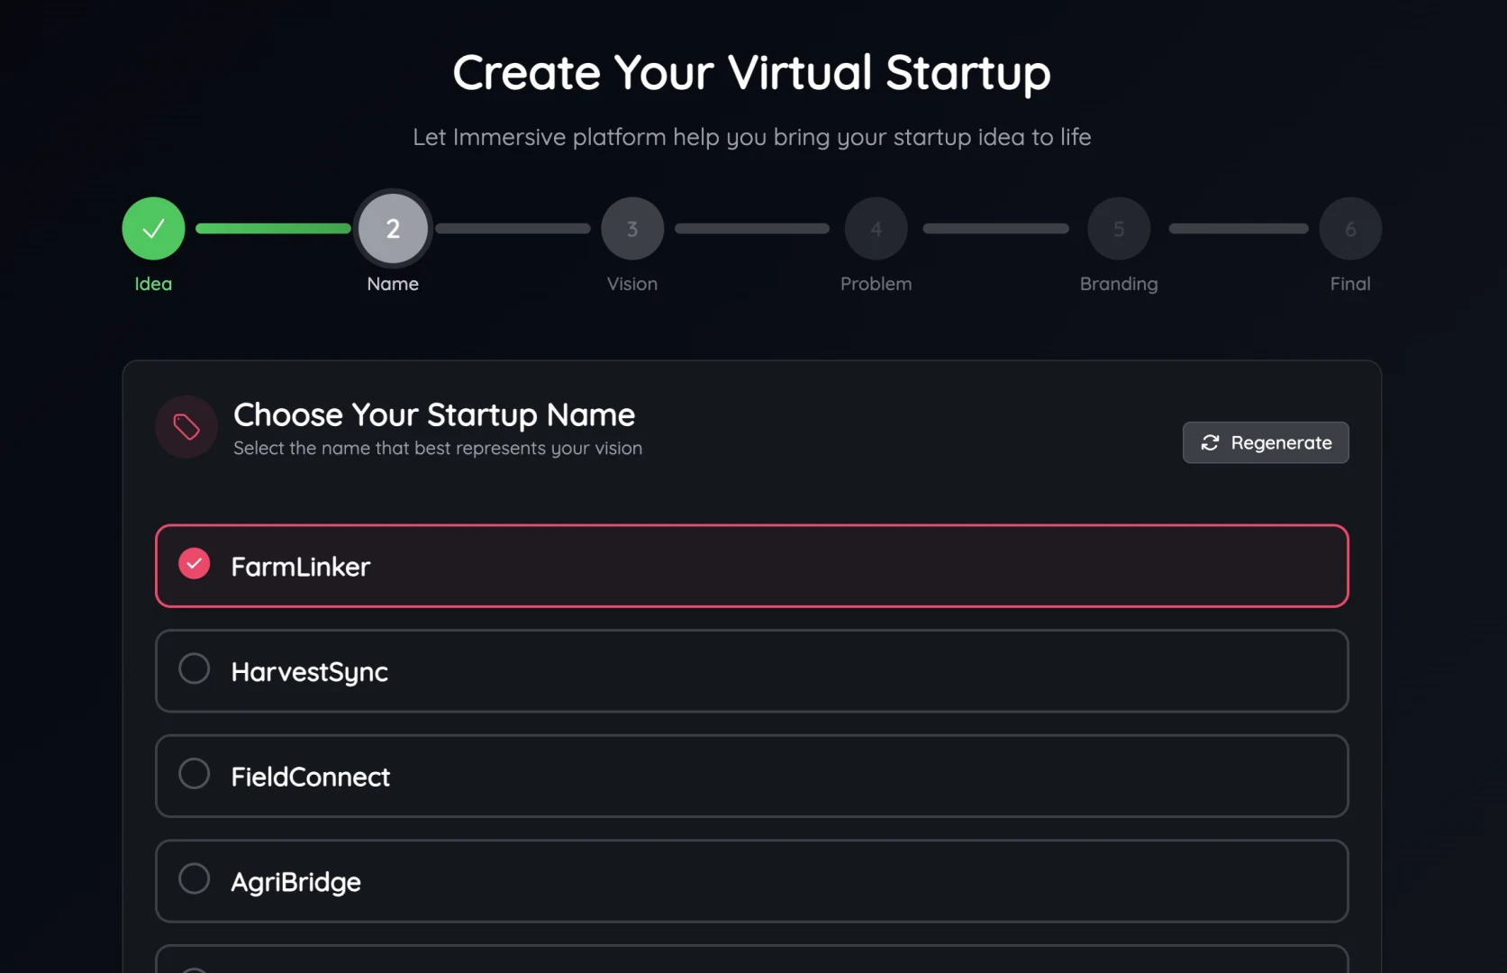Click the AgriBridge name label

pos(295,882)
